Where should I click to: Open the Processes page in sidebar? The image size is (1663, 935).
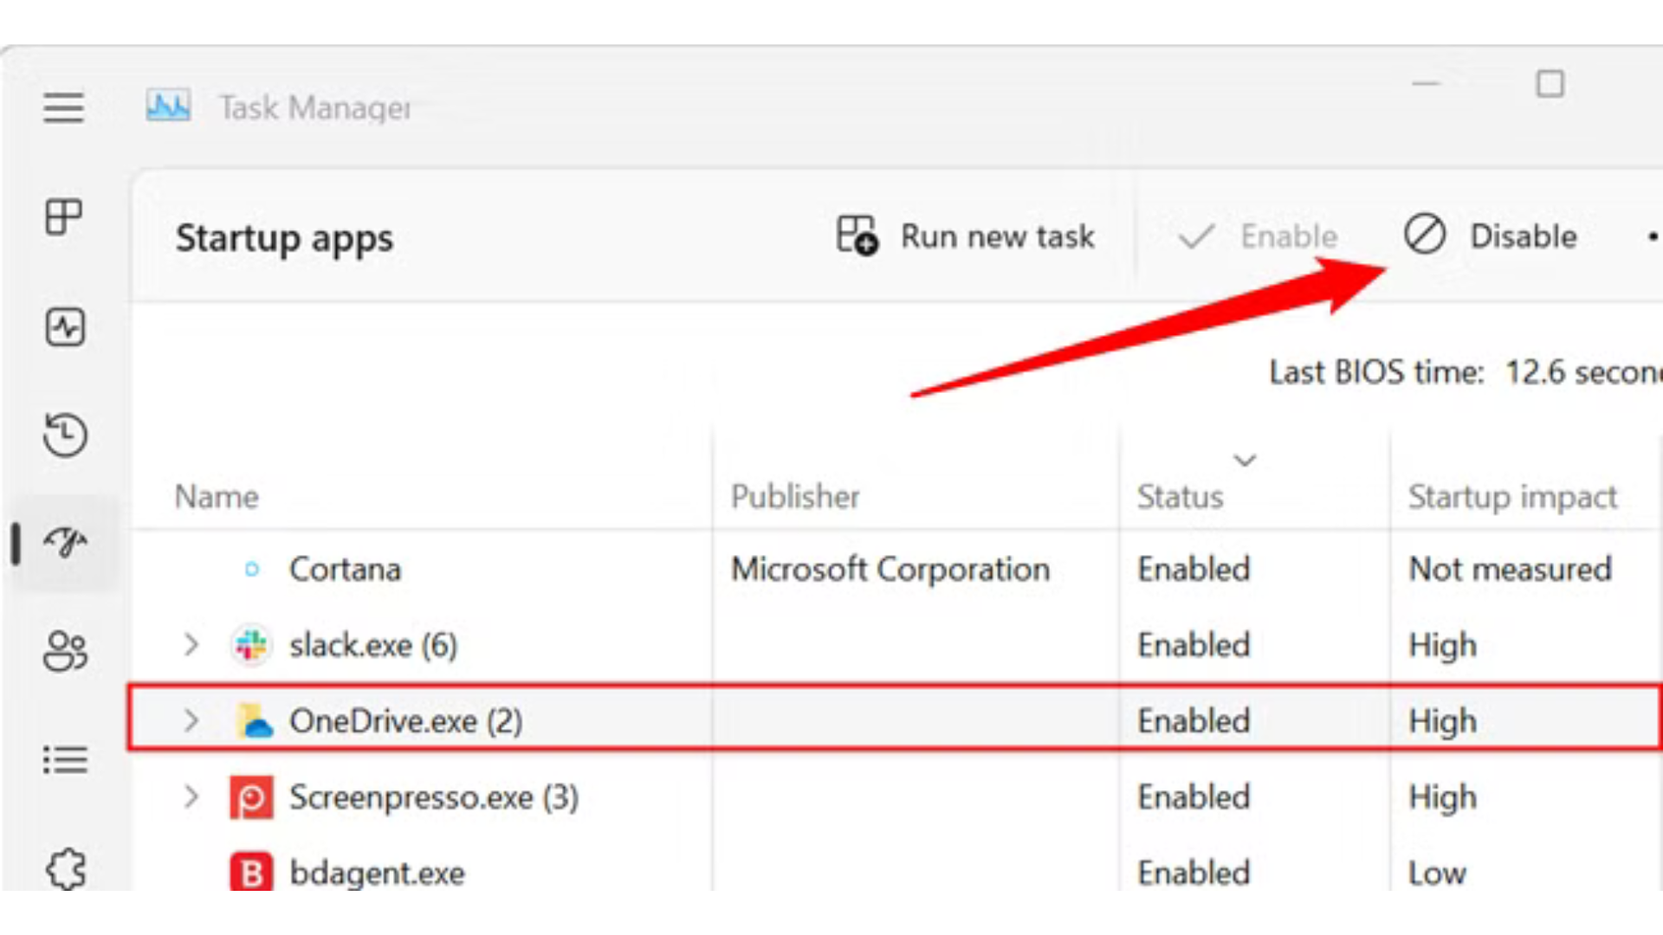coord(64,216)
